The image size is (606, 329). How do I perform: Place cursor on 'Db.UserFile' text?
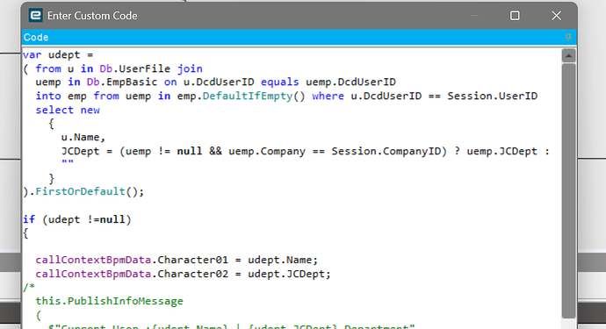pyautogui.click(x=135, y=68)
